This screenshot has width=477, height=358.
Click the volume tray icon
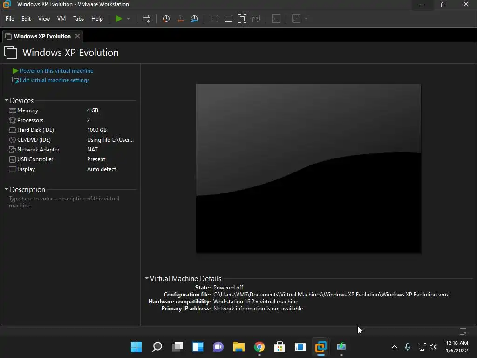(x=433, y=347)
